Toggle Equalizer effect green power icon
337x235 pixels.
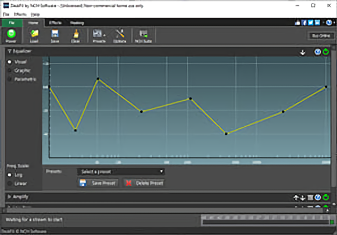pyautogui.click(x=326, y=52)
